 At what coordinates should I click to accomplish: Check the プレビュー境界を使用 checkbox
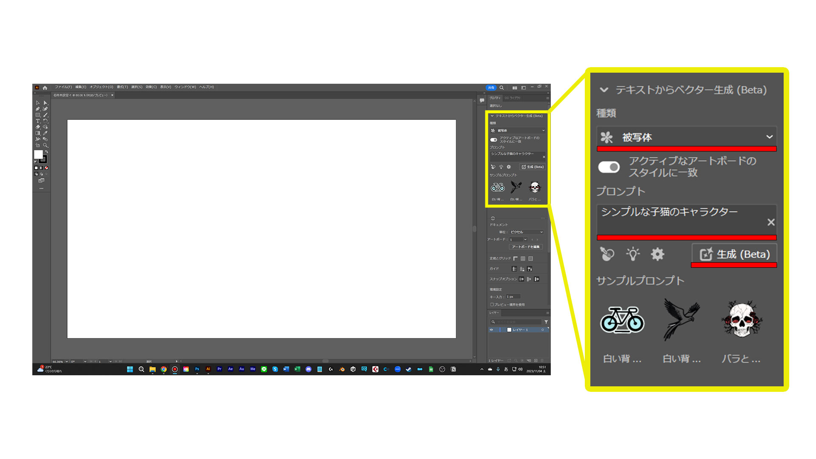[492, 305]
